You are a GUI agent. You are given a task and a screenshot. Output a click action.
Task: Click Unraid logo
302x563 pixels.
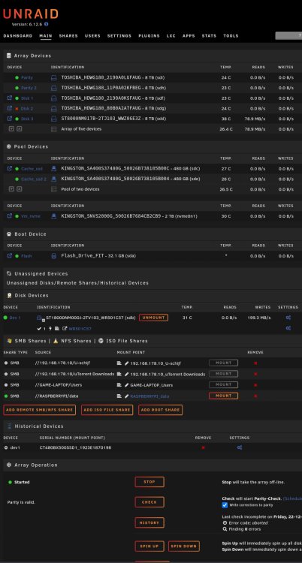[x=31, y=14]
